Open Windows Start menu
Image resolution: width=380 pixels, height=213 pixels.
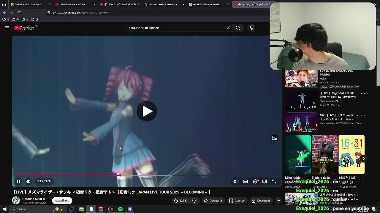[x=4, y=209]
